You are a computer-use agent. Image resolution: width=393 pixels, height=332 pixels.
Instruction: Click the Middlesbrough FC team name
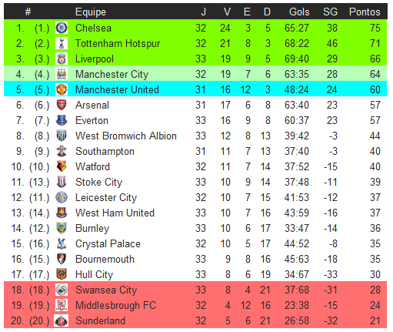click(115, 306)
